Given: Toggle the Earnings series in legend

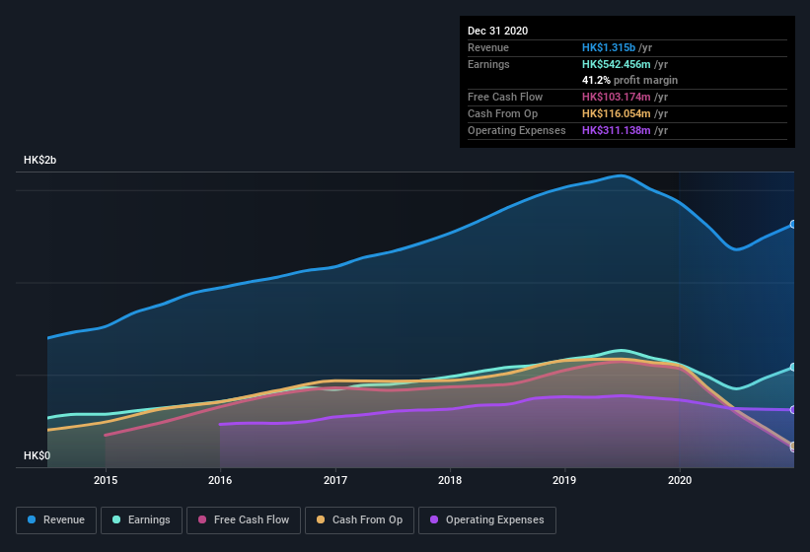Looking at the screenshot, I should point(141,520).
